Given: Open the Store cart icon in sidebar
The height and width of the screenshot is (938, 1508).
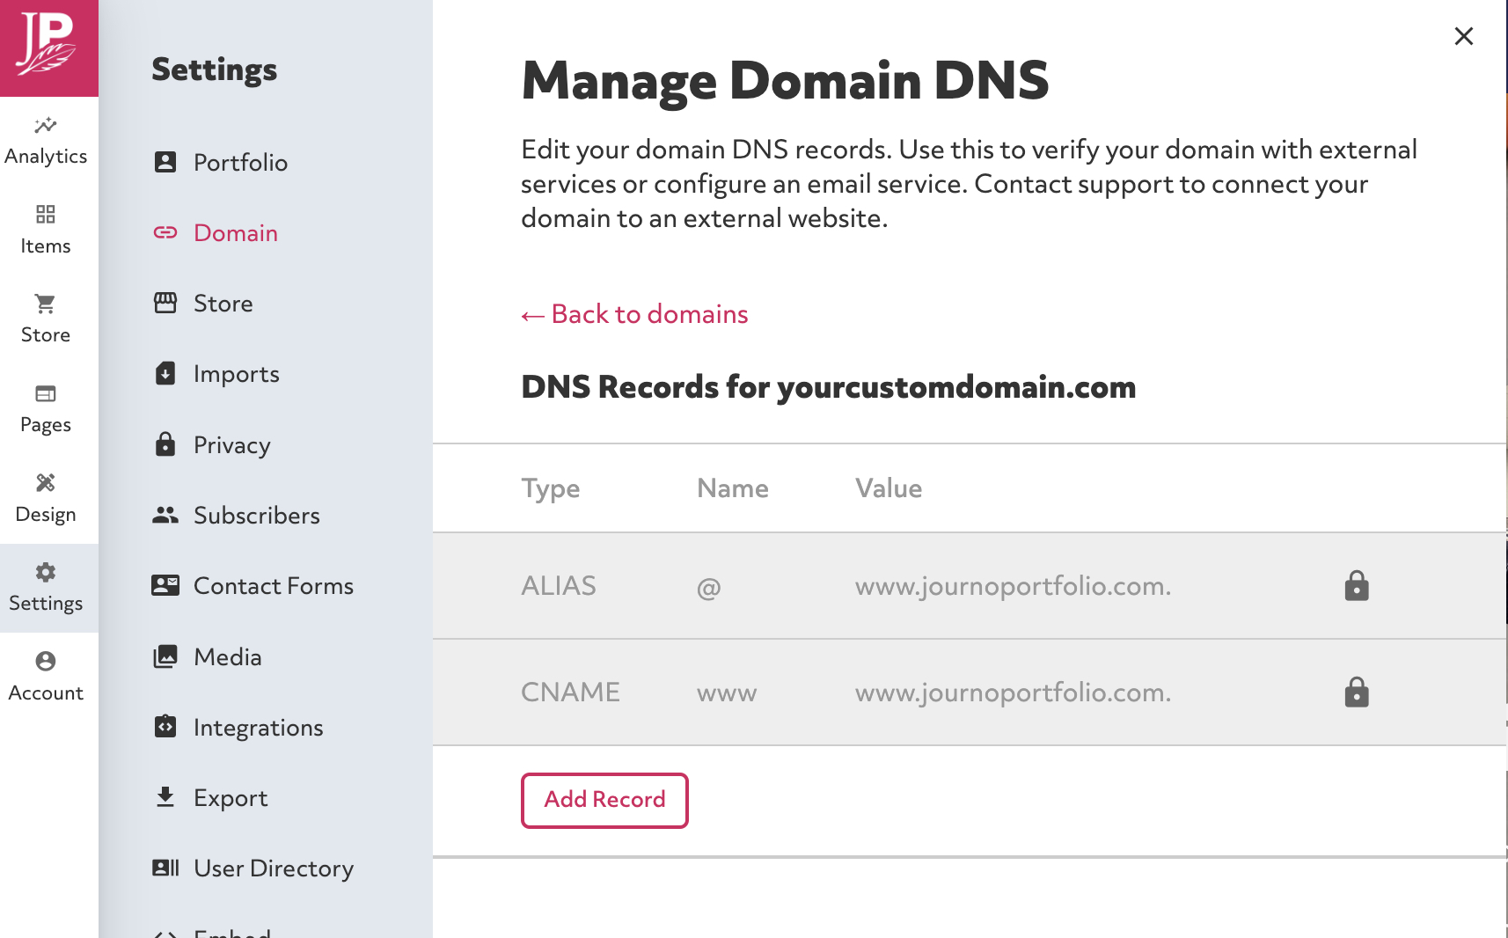Looking at the screenshot, I should [x=46, y=317].
